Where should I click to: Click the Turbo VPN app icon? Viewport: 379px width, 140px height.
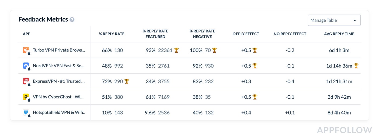pos(26,50)
